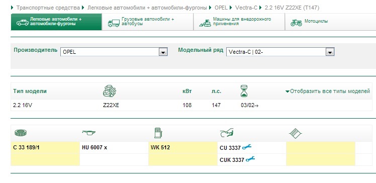The width and height of the screenshot is (376, 183).
Task: Click the wrench icon next to CU 3337
Action: (247, 147)
